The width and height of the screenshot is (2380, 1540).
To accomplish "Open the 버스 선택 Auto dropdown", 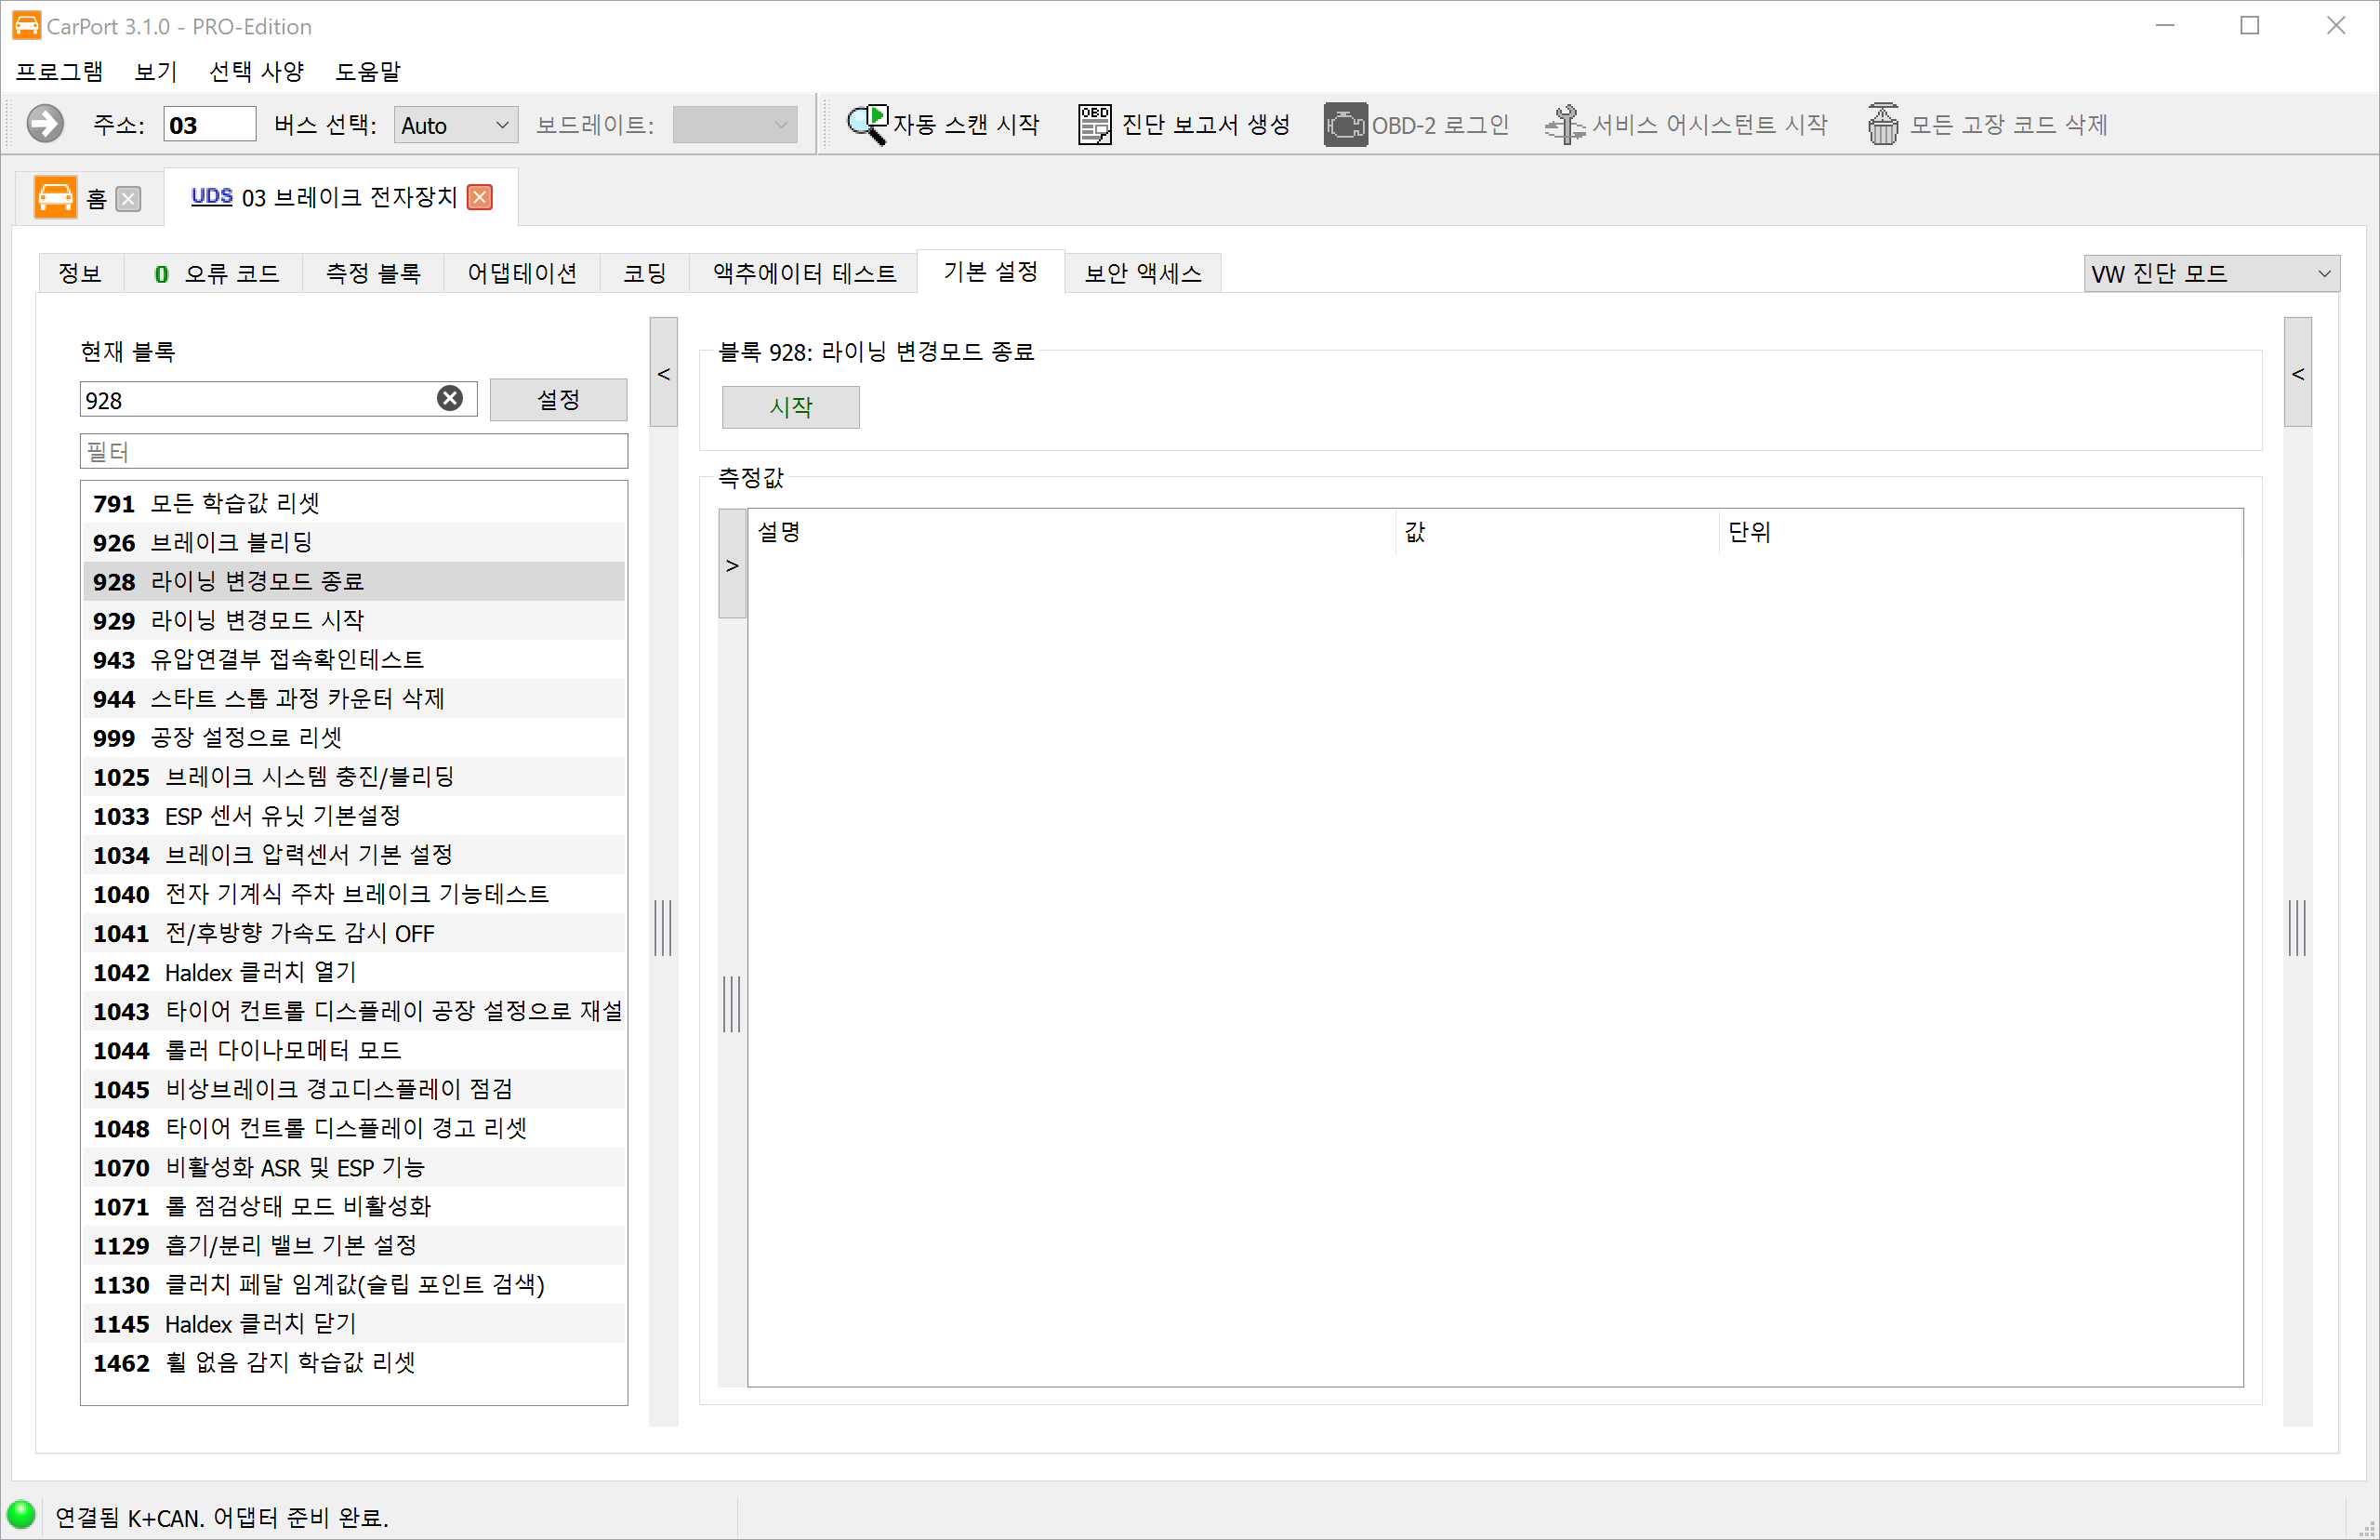I will (455, 125).
